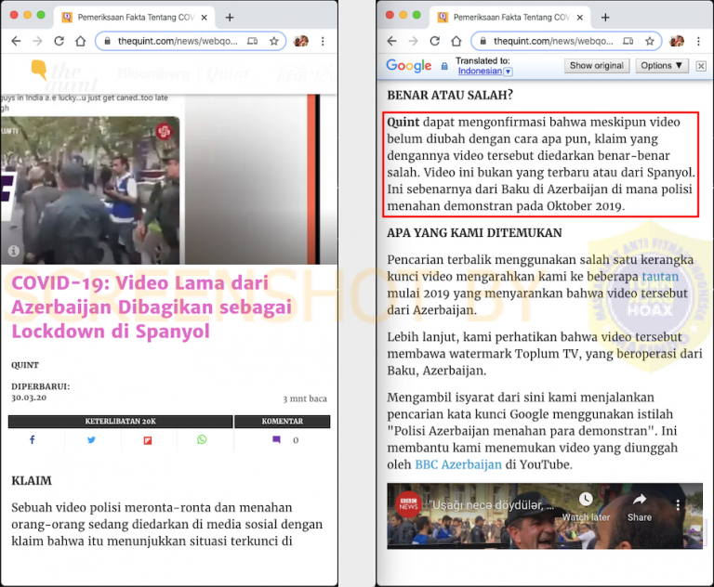Open Indonesian language dropdown in translate bar
The width and height of the screenshot is (714, 587).
point(485,72)
